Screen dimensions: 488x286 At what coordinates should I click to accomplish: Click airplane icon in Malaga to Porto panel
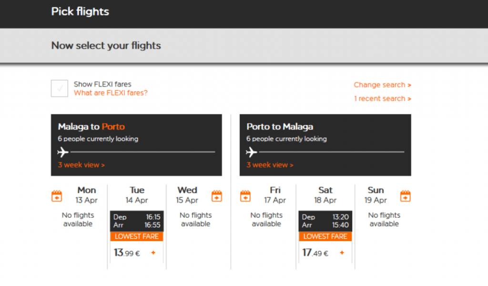(x=63, y=152)
